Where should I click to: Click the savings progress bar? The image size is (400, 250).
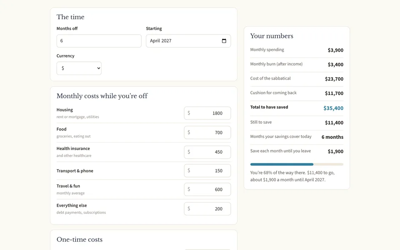[x=297, y=164]
